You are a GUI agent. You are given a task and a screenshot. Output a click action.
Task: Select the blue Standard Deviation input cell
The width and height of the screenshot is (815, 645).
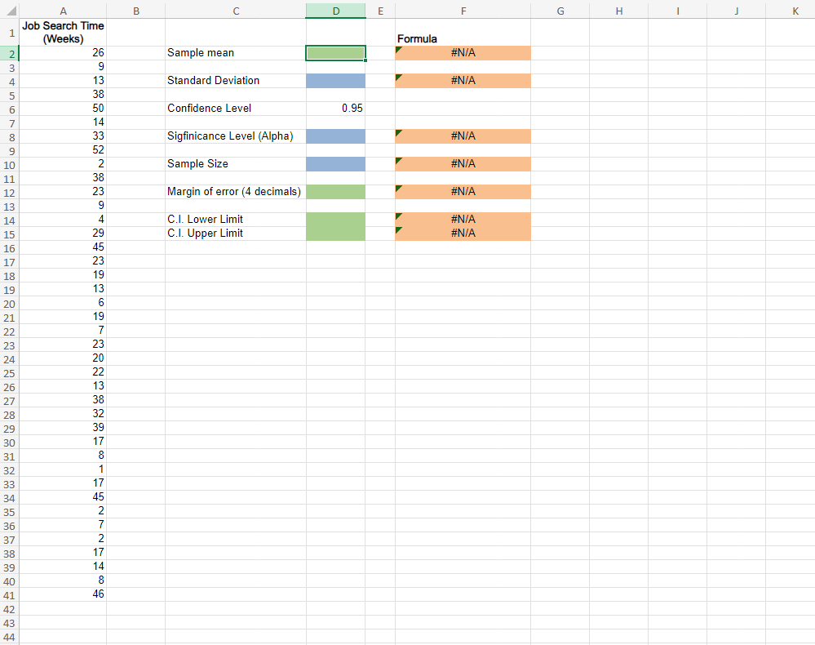(x=335, y=80)
